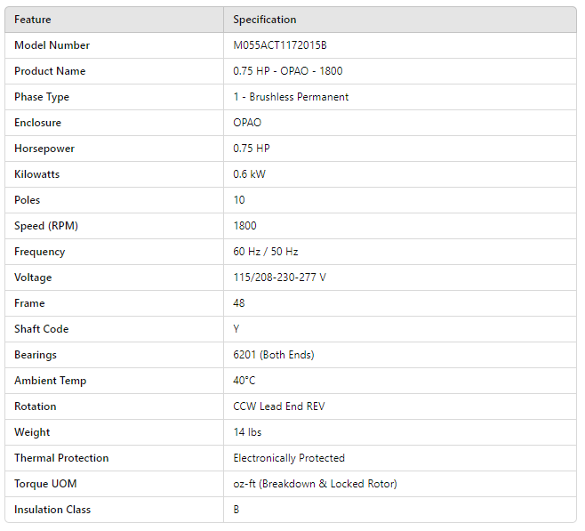Click the Frequency value 60 Hz / 50 Hz
Viewport: 585px width, 531px height.
tap(266, 252)
